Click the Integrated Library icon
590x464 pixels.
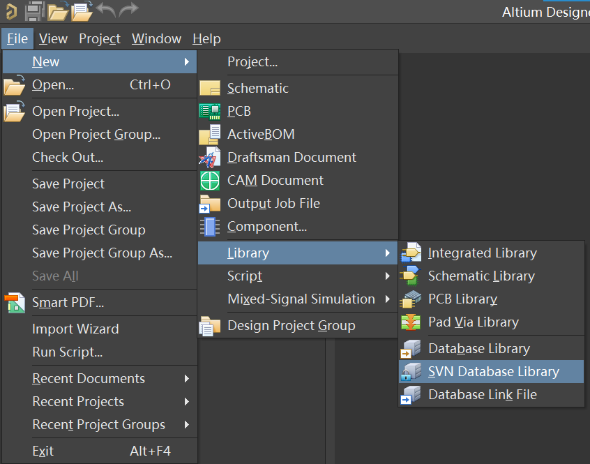click(411, 253)
